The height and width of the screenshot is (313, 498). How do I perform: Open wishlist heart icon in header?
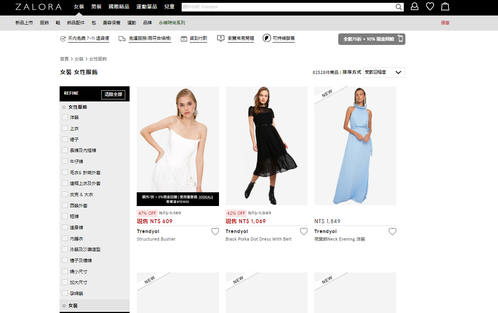430,6
